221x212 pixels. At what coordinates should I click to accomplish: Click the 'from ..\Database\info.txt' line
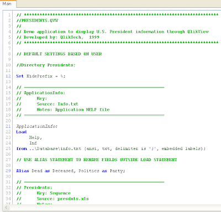click(111, 149)
